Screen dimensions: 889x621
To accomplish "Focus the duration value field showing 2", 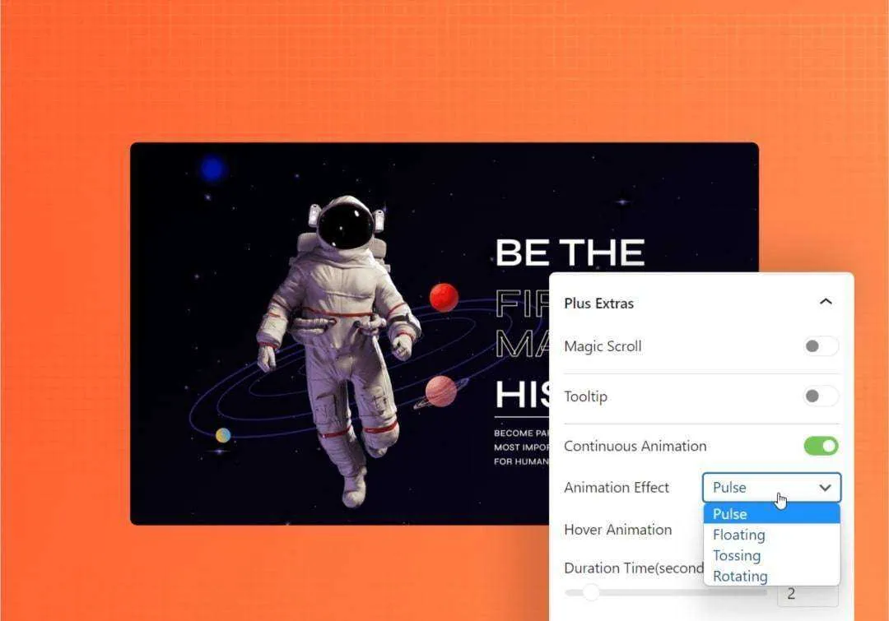I will coord(807,594).
